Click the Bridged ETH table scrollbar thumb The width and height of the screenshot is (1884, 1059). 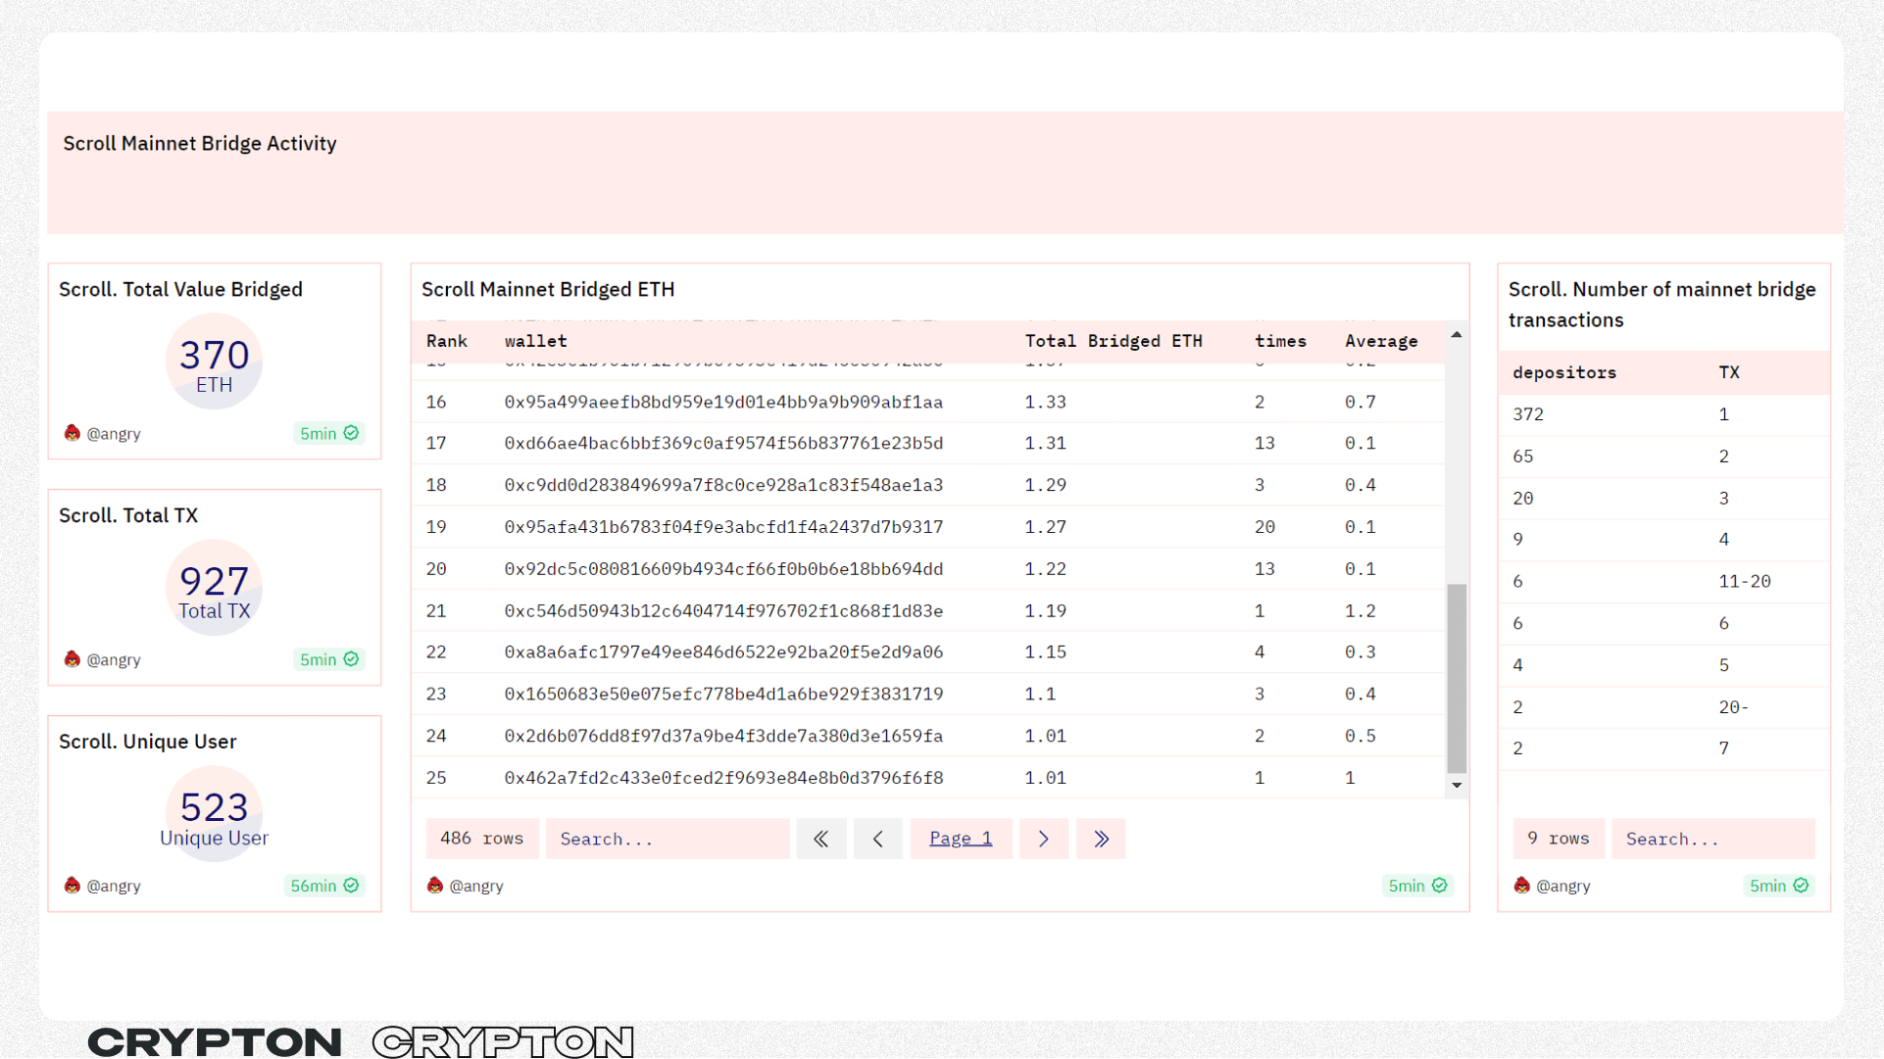[x=1457, y=679]
